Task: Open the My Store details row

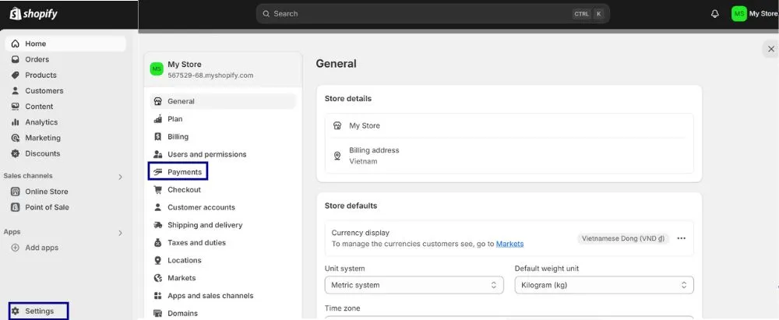Action: click(509, 125)
